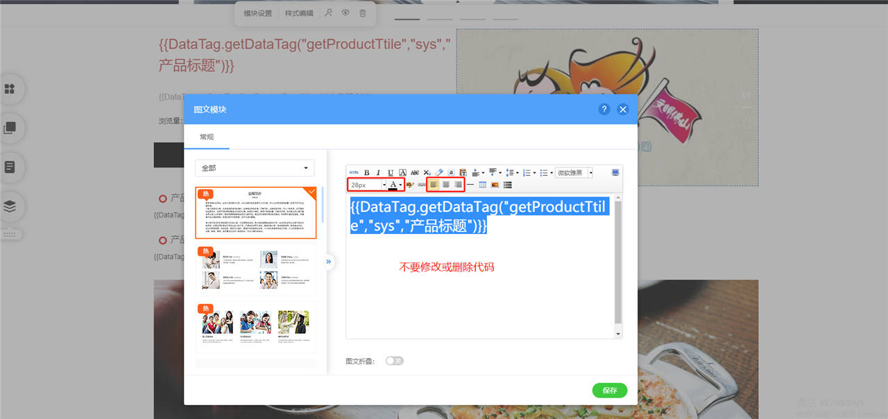Click the drag handle below sidebar icons
The image size is (888, 419).
coord(10,235)
